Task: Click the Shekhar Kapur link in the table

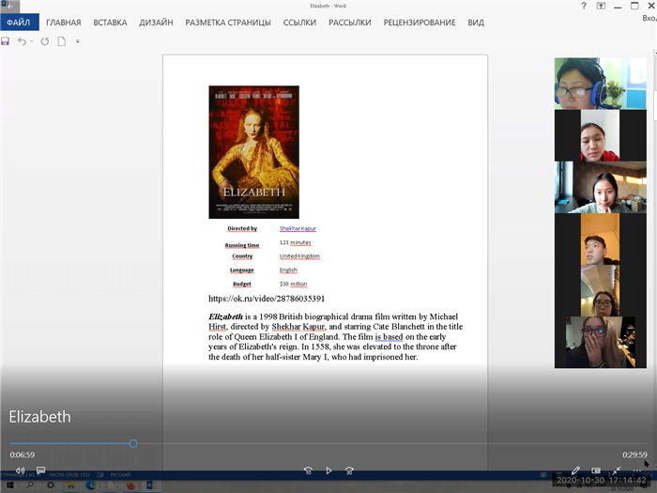Action: tap(298, 228)
